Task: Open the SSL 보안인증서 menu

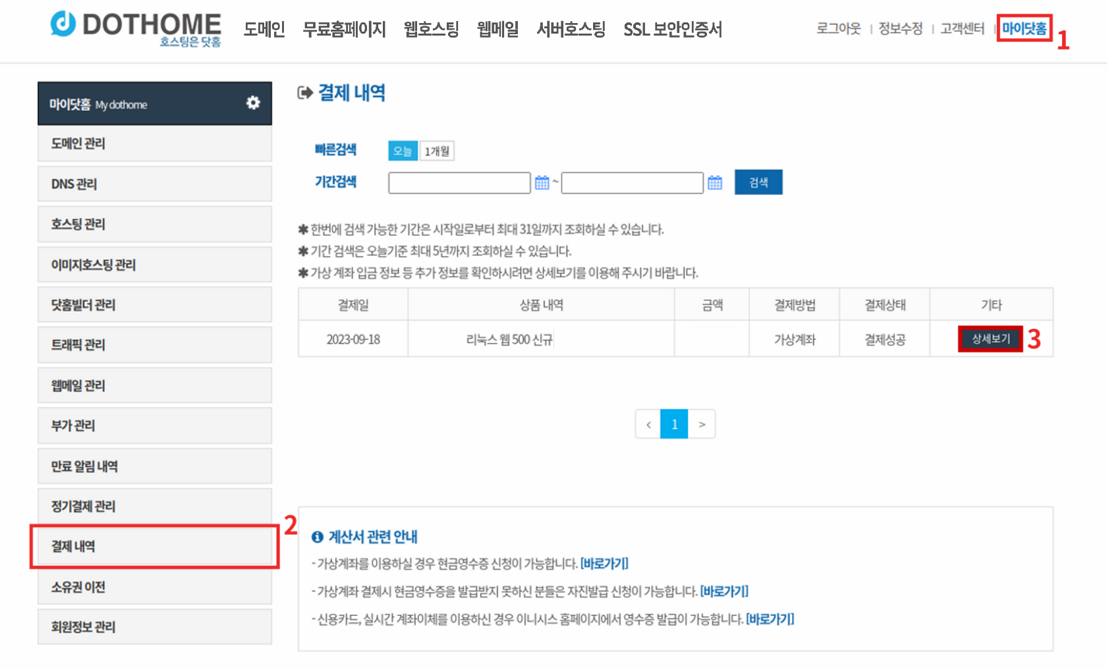Action: (x=672, y=30)
